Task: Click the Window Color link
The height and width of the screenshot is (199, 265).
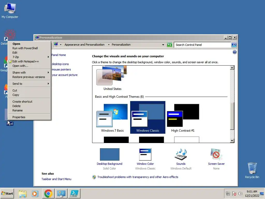Action: coord(145,164)
